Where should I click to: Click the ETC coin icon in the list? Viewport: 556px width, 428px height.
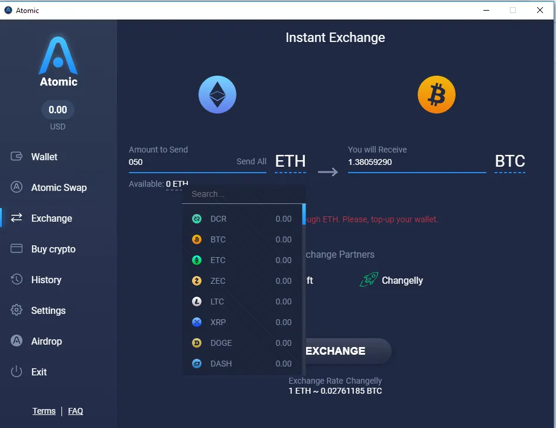click(x=197, y=260)
